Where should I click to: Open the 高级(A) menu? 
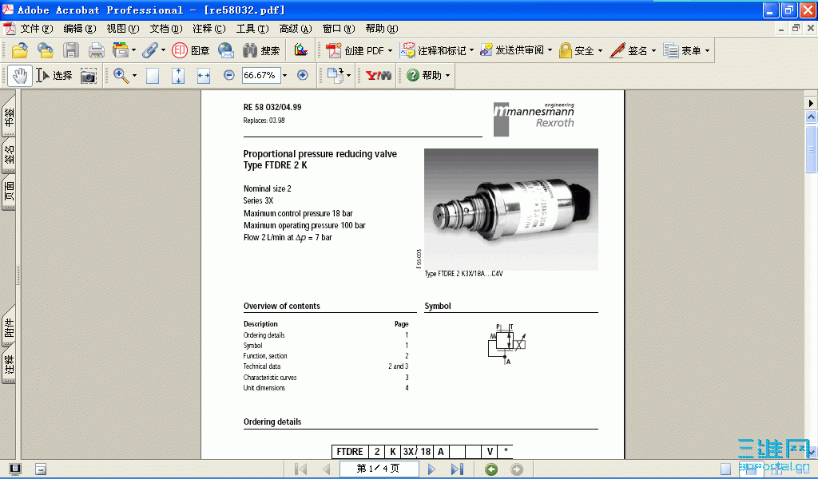[296, 29]
